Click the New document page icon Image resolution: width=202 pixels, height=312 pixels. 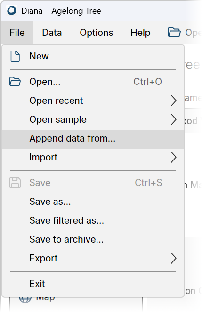pyautogui.click(x=15, y=56)
